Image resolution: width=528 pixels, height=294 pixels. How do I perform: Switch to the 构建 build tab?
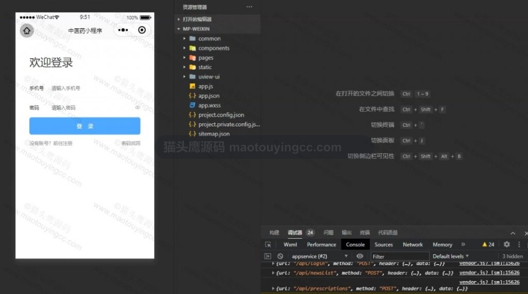[x=274, y=233]
